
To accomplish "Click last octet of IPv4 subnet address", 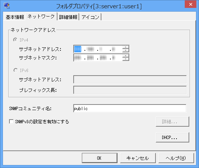I will [x=113, y=49].
